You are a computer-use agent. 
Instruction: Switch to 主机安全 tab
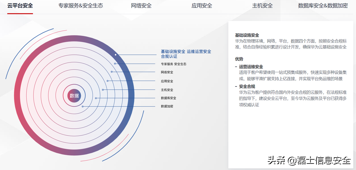tap(262, 6)
